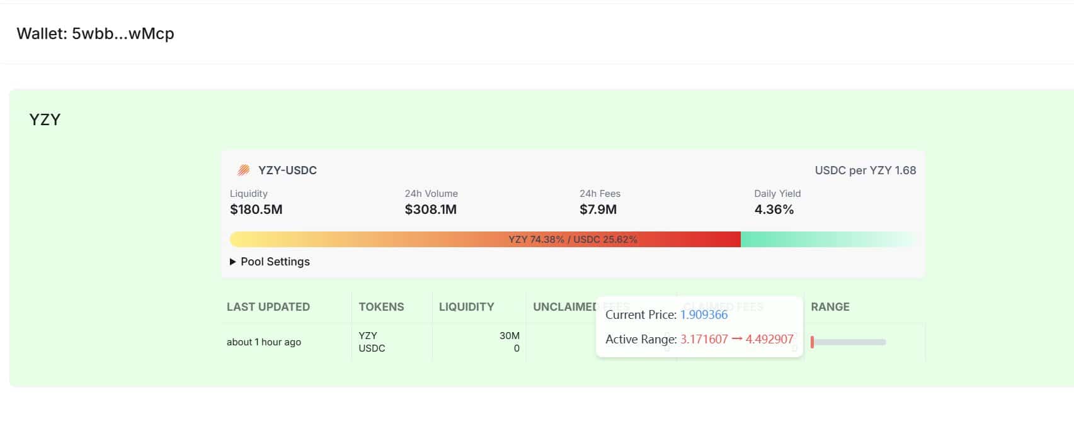Click the RANGE column header
Image resolution: width=1074 pixels, height=434 pixels.
point(830,307)
